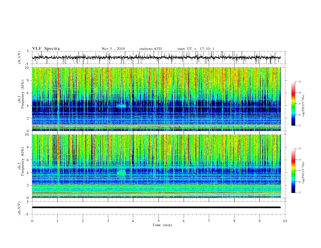This screenshot has height=248, width=321.
Task: Select ch.1 "Frequency (kHz)" axis label
Action: [x=23, y=94]
